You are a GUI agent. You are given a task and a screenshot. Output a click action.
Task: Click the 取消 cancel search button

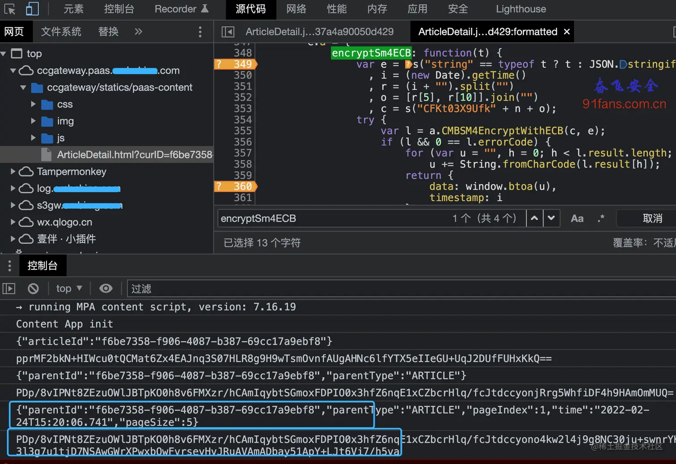click(x=652, y=219)
